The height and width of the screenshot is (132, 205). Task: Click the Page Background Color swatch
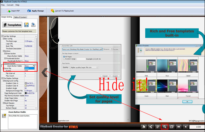click(26, 93)
